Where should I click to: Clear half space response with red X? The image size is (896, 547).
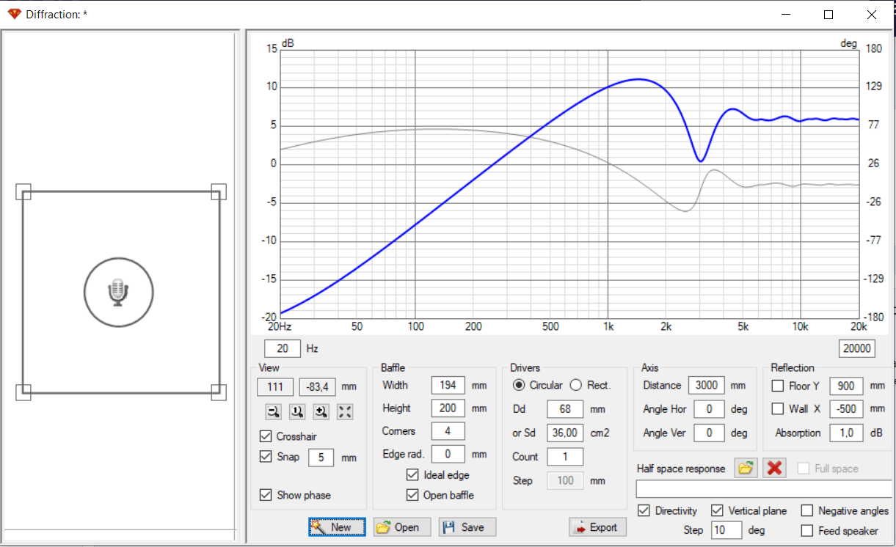[x=774, y=468]
